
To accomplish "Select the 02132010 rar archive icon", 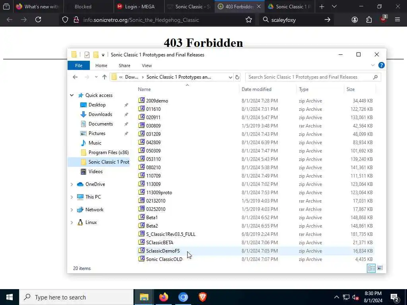I will tap(141, 201).
